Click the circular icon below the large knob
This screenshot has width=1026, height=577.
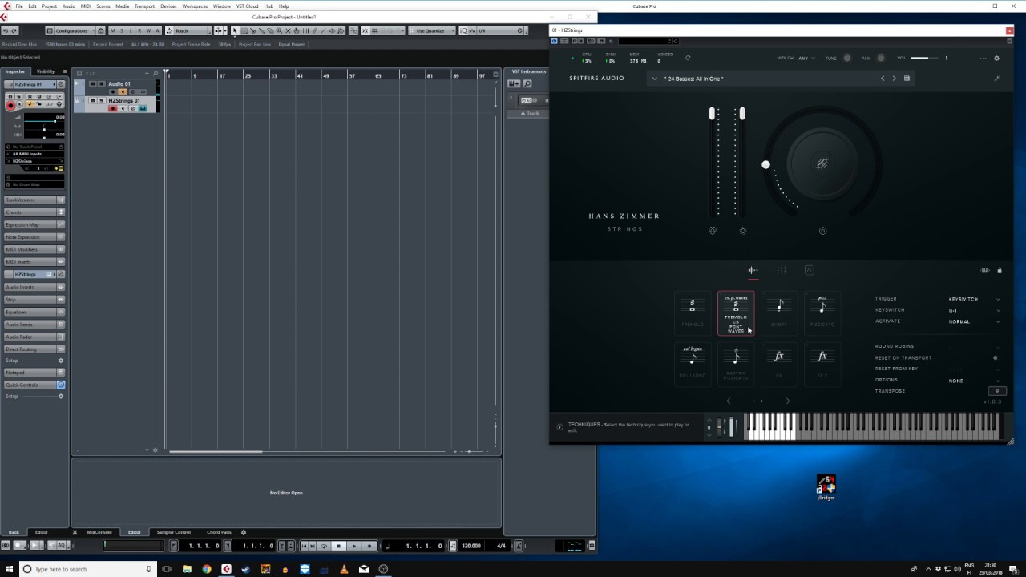pyautogui.click(x=822, y=231)
